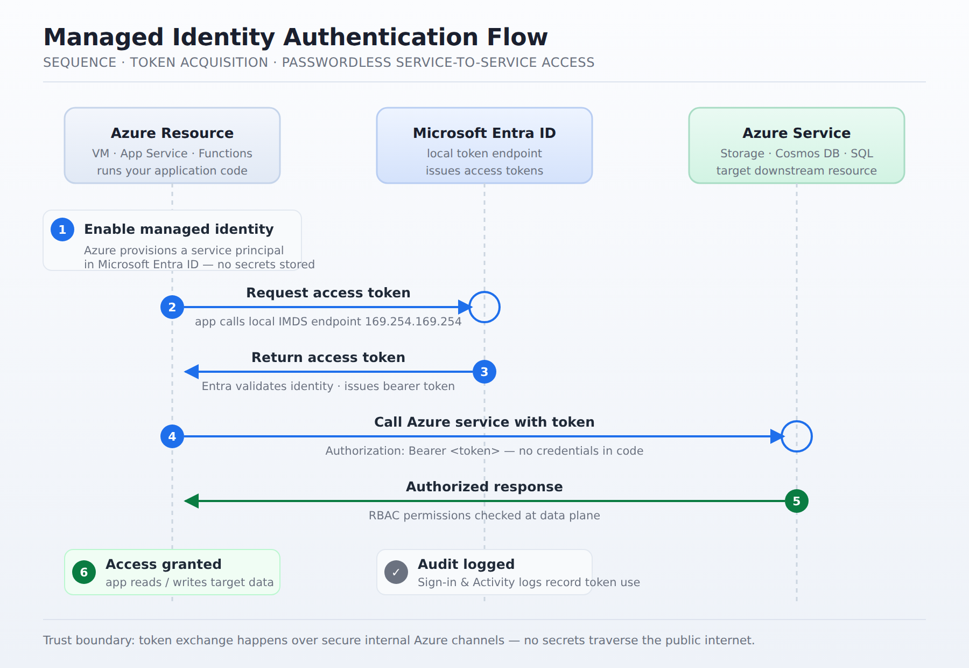Click the 'Authorized response' label
Image resolution: width=969 pixels, height=668 pixels.
[484, 486]
